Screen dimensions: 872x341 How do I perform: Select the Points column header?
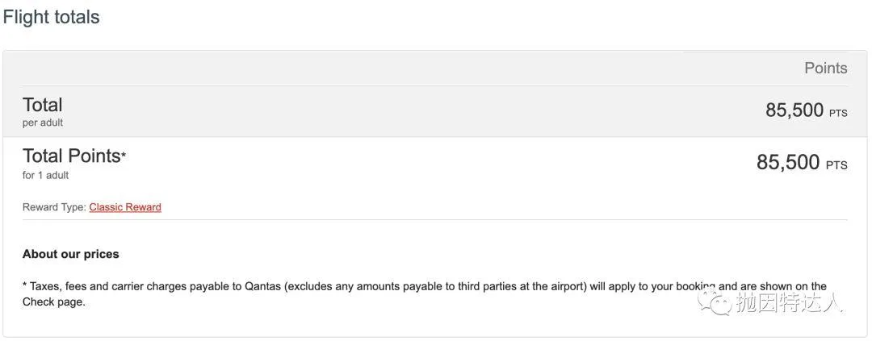pyautogui.click(x=825, y=69)
